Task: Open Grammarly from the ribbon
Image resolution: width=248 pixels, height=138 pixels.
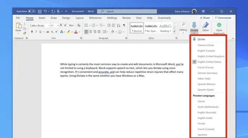Action: [x=219, y=29]
